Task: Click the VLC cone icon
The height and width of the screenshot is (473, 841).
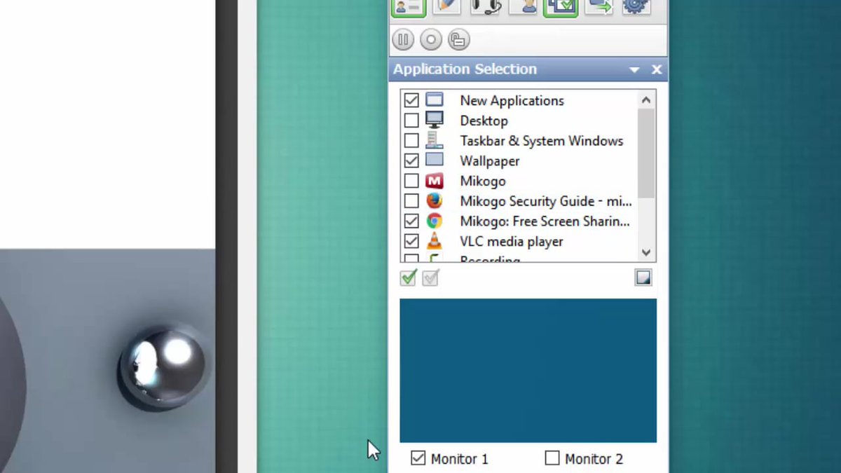Action: pos(435,241)
